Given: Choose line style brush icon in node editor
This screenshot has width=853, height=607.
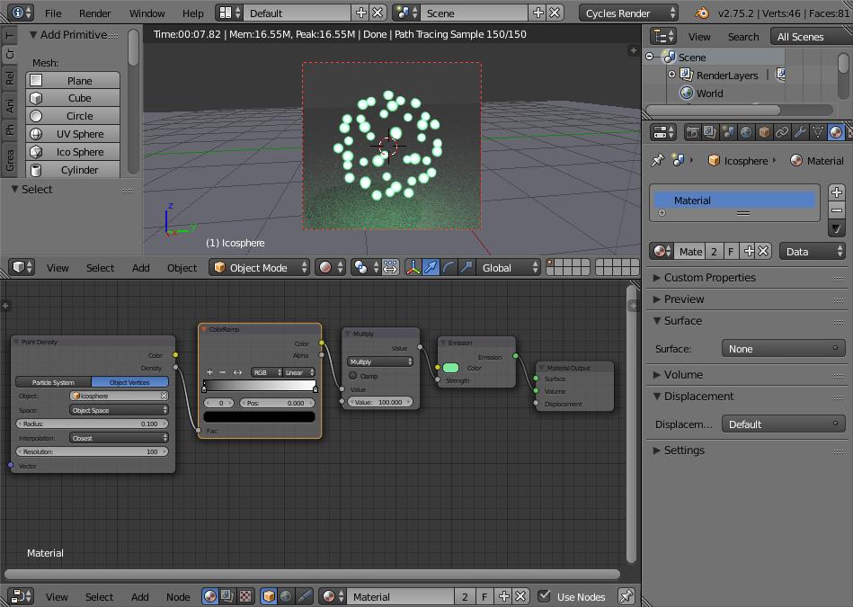Looking at the screenshot, I should click(304, 596).
